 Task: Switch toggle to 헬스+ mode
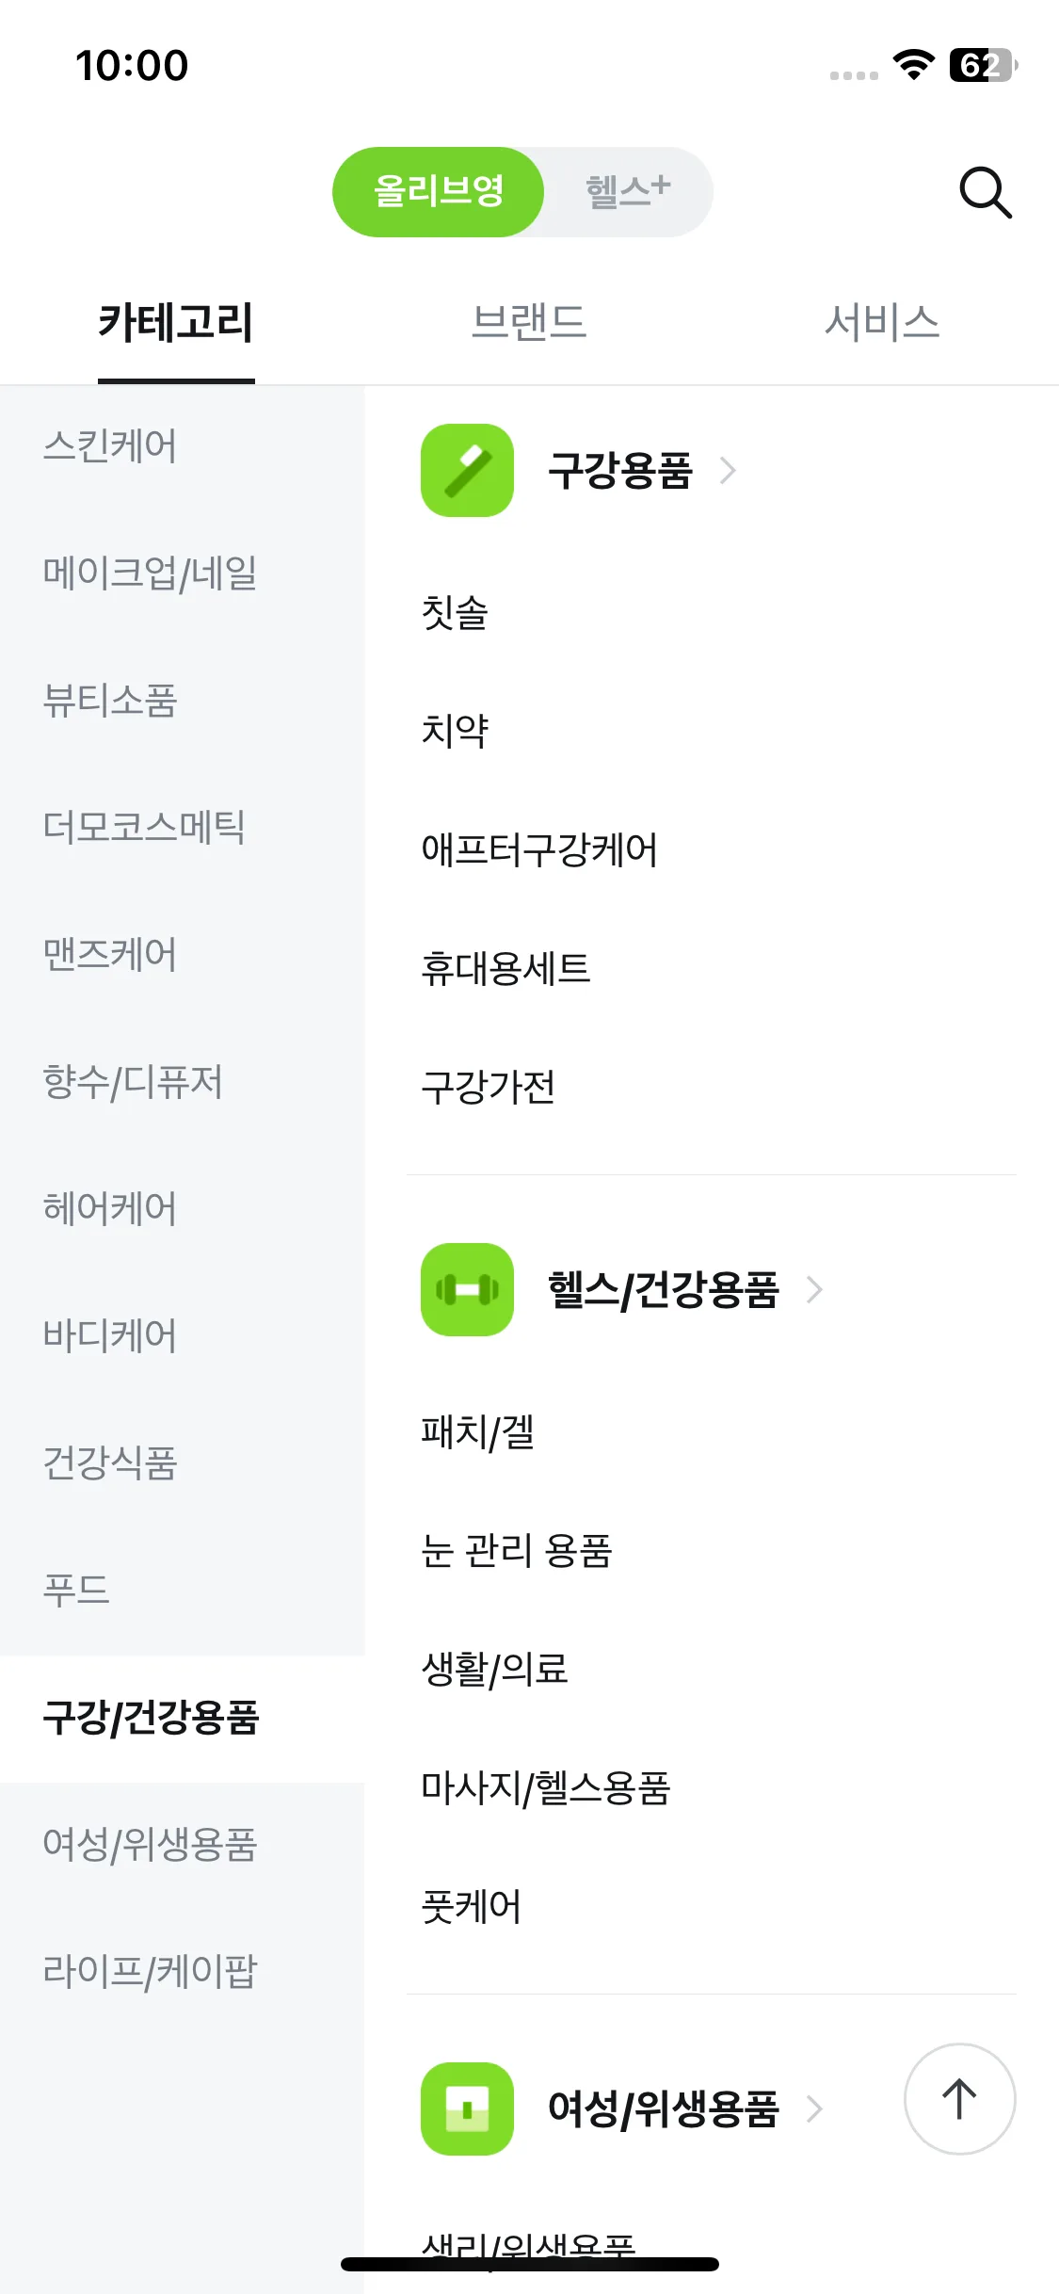[628, 191]
